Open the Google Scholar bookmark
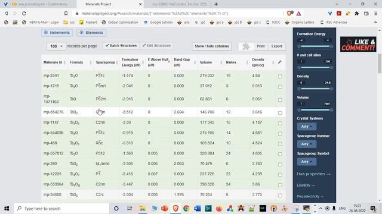Screen dimensions: 382x214 [x=158, y=23]
